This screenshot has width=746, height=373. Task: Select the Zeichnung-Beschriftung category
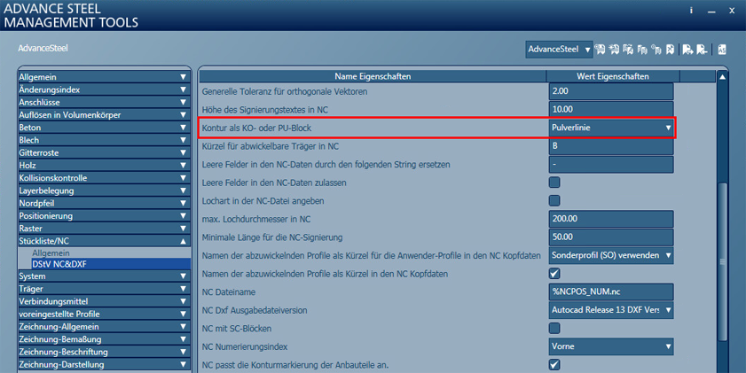coord(104,352)
